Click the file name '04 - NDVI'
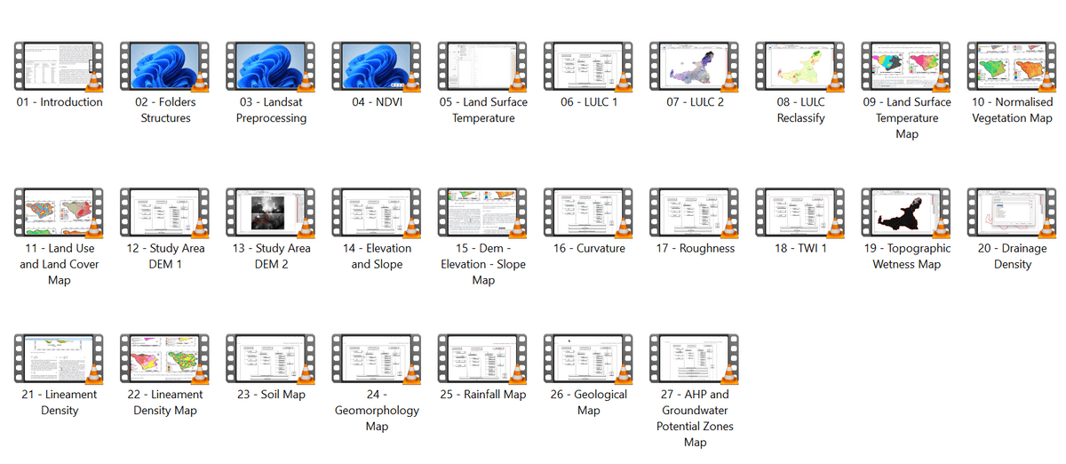 tap(377, 102)
